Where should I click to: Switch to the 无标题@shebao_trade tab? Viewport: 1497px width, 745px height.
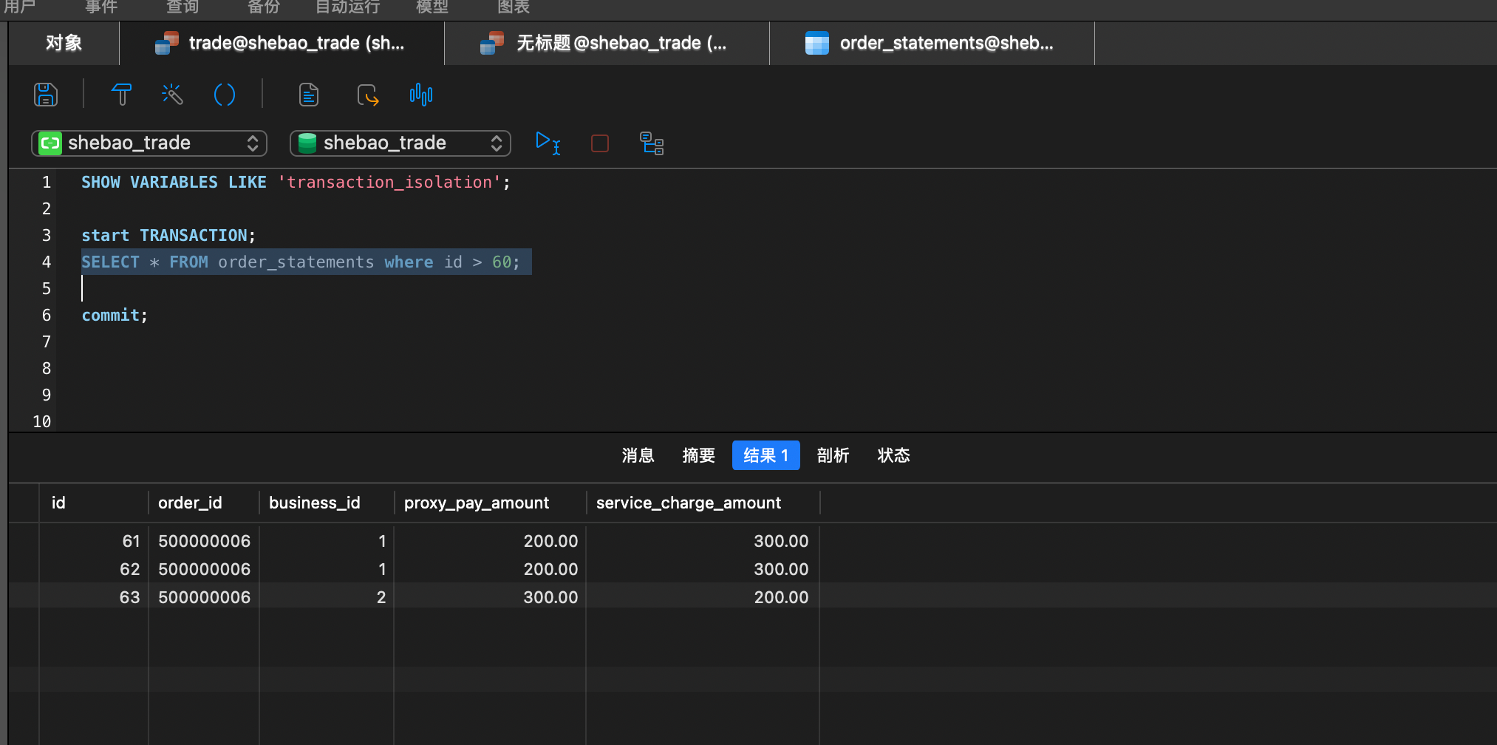click(x=607, y=43)
